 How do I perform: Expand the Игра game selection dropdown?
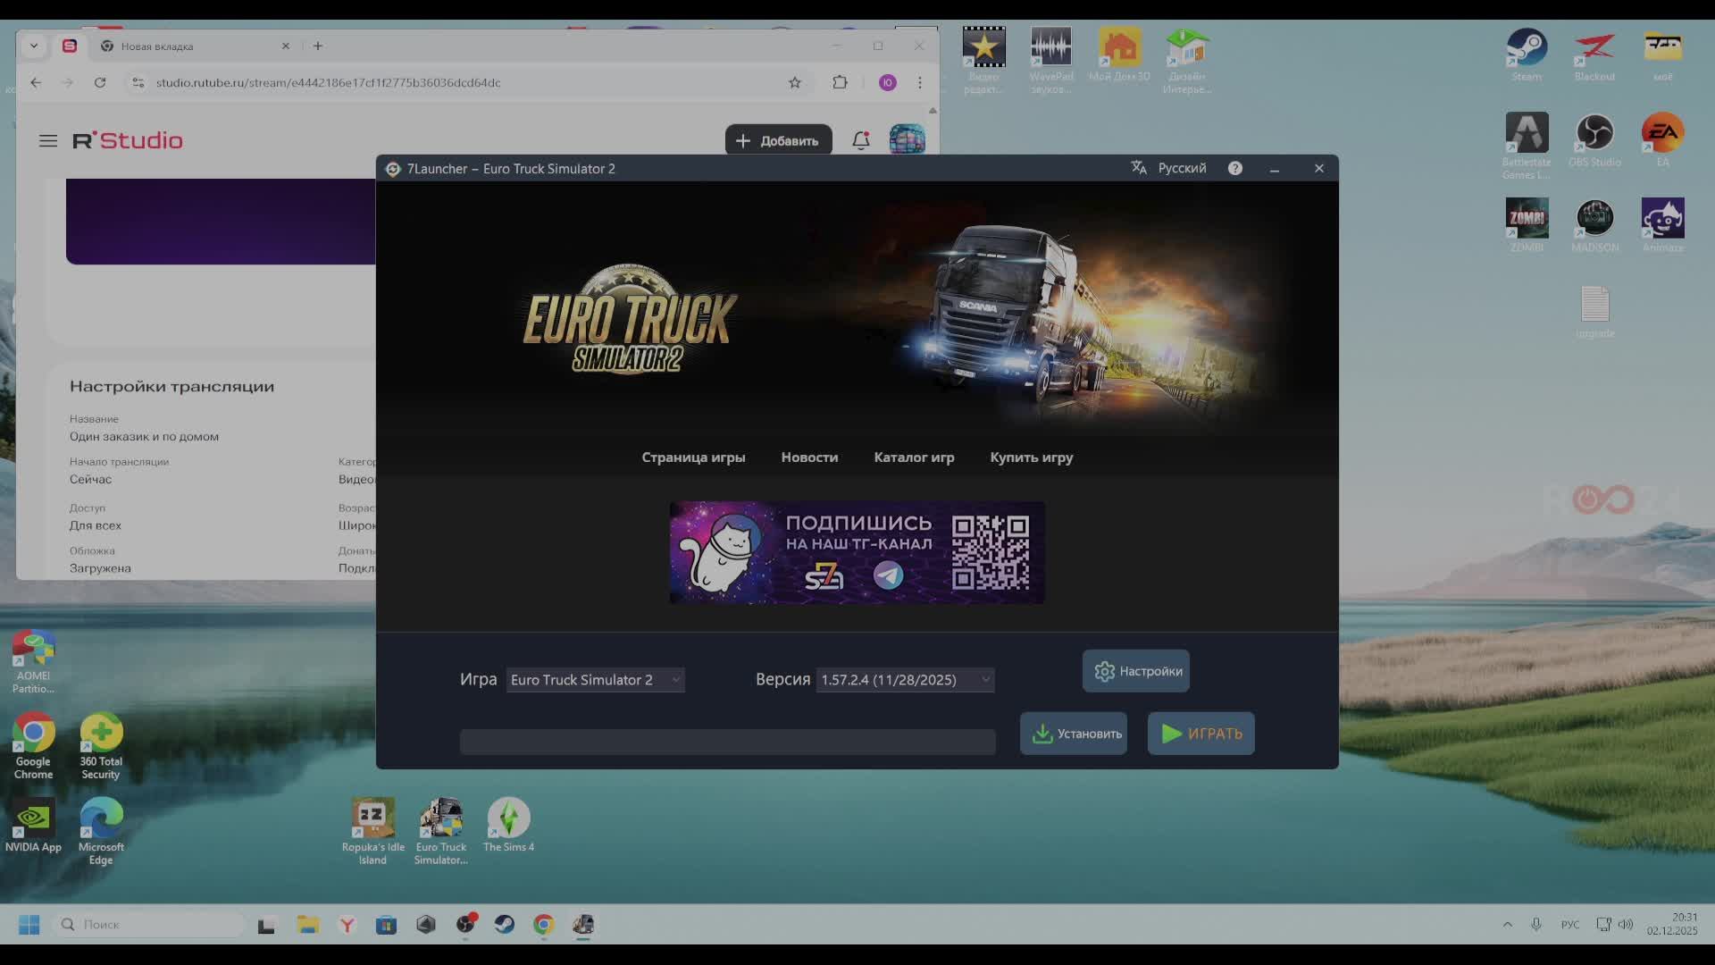click(595, 680)
